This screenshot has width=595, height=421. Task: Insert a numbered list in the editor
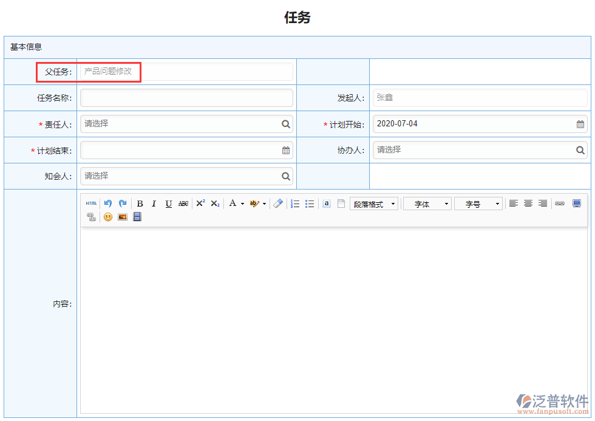[295, 203]
